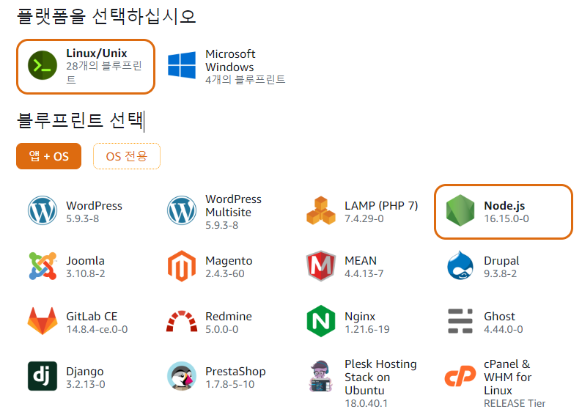Select the Django dj icon
582x420 pixels.
[43, 376]
